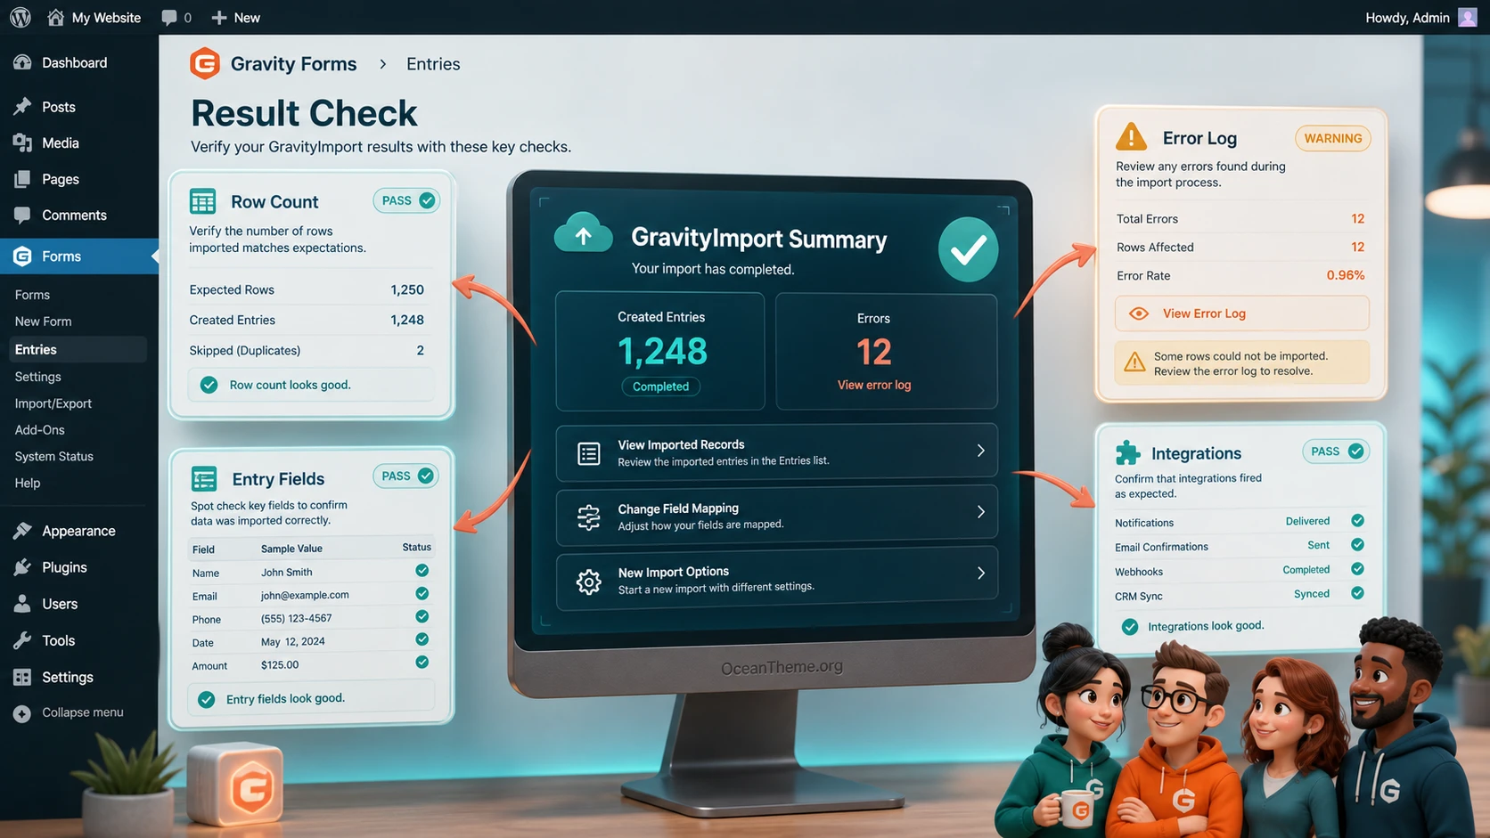Select Import/Export in Forms submenu
This screenshot has width=1490, height=838.
coord(53,403)
